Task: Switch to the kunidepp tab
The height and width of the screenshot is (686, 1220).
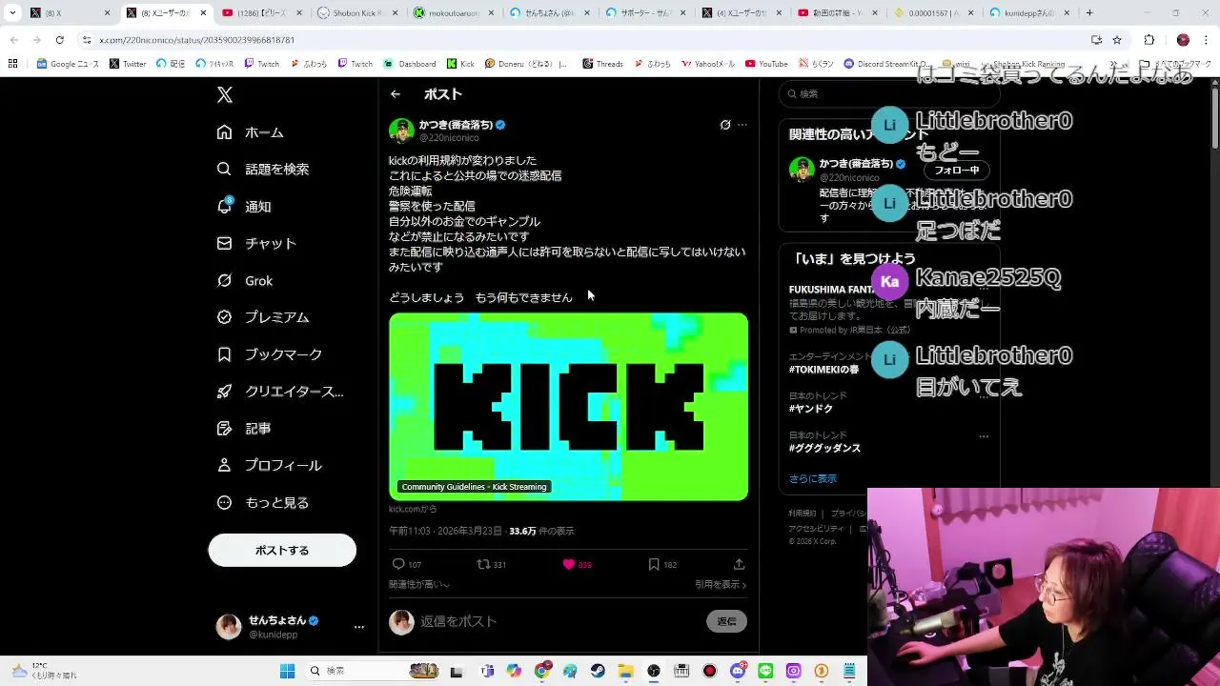Action: (x=1028, y=13)
